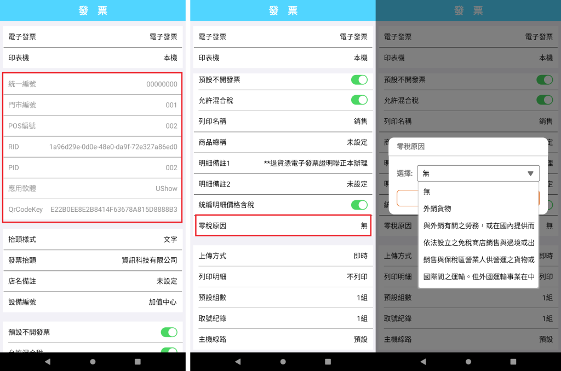Open 主機線路 row on middle screen
The width and height of the screenshot is (561, 371).
tap(283, 339)
